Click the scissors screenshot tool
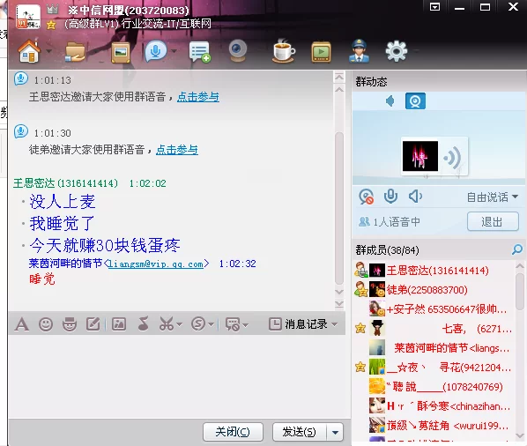527x446 pixels. click(x=167, y=324)
